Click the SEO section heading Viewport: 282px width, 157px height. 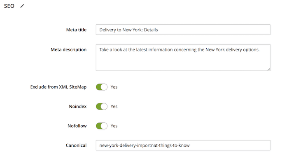tap(9, 6)
